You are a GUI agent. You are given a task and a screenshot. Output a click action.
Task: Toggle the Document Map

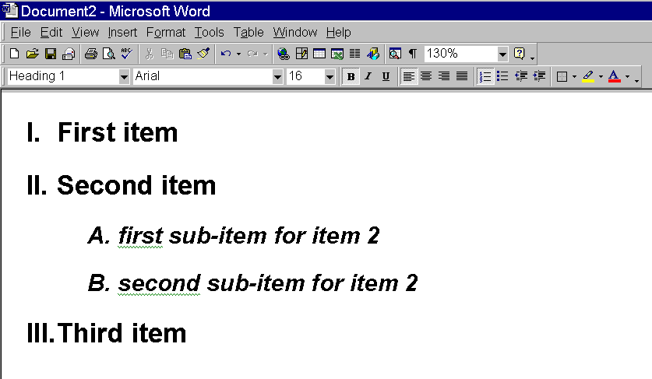(395, 54)
